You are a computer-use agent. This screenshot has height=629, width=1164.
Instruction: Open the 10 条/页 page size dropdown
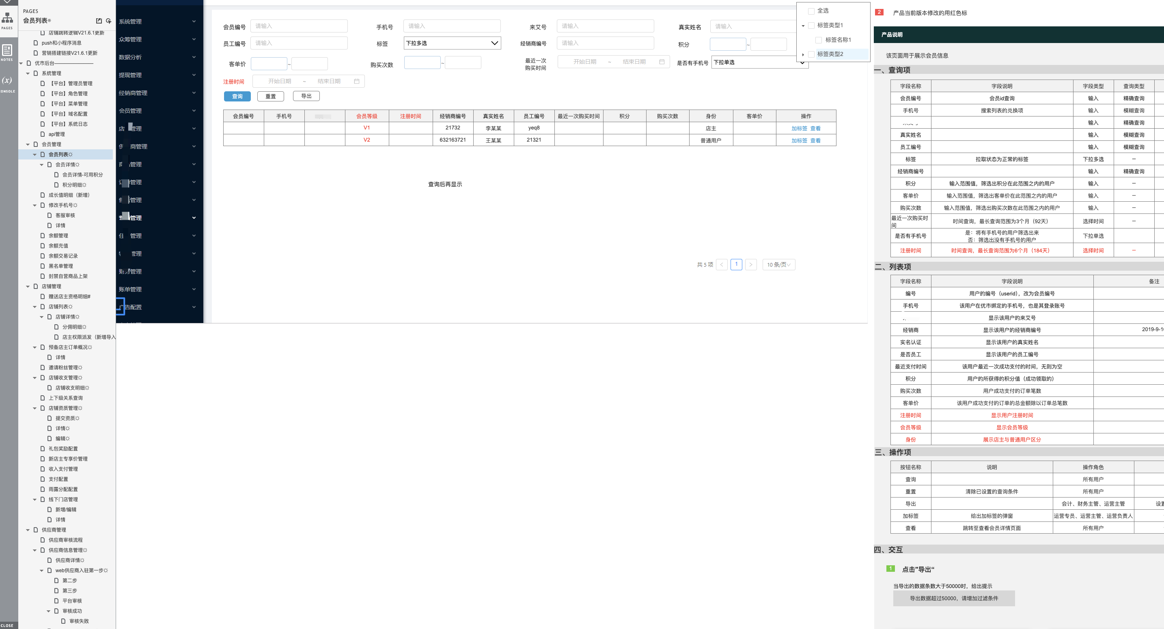point(778,265)
